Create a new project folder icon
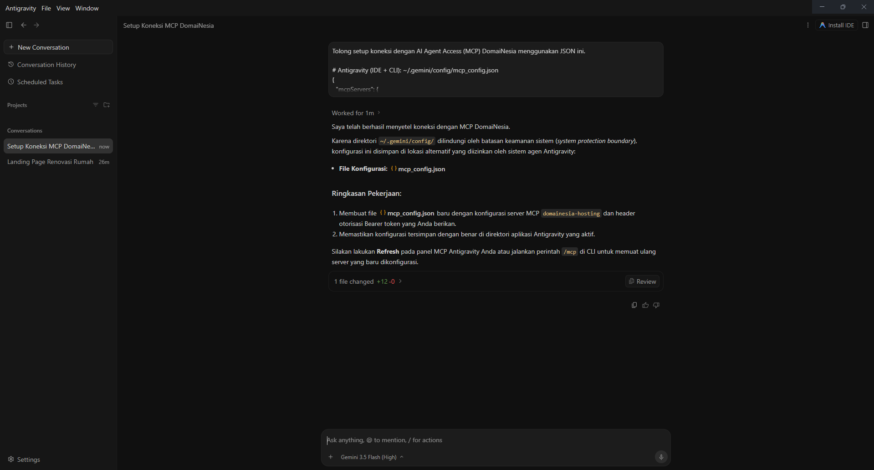 pos(107,105)
